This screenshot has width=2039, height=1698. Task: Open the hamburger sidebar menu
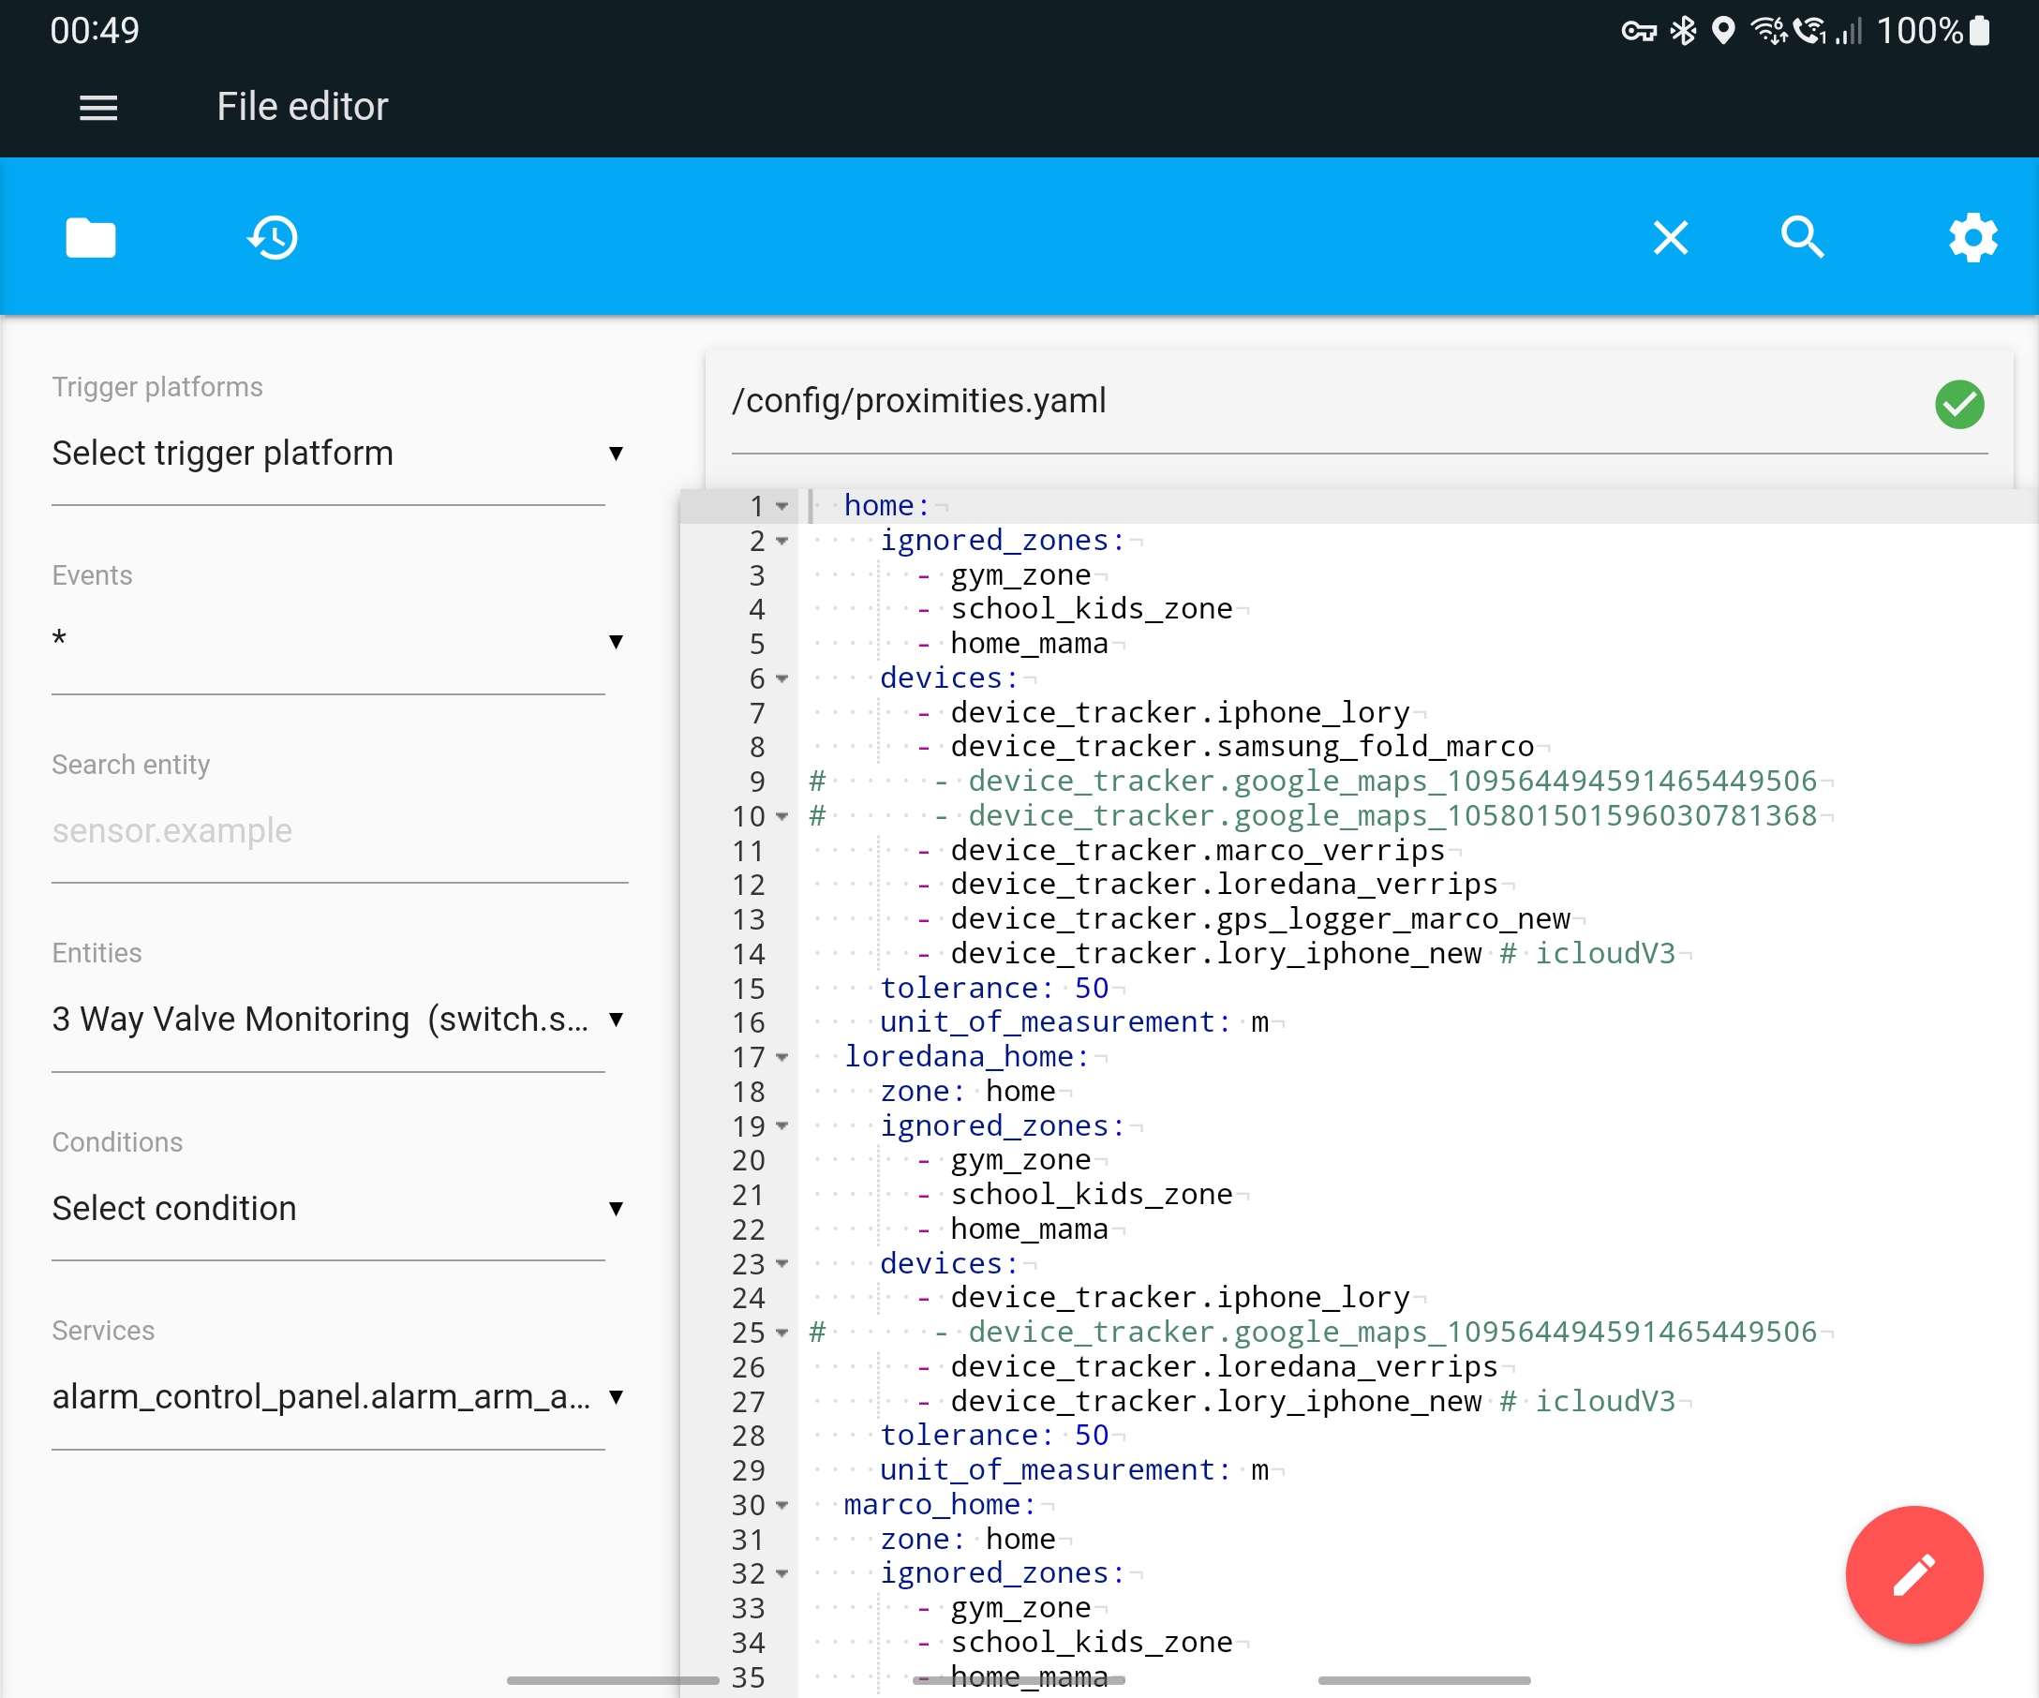click(98, 108)
